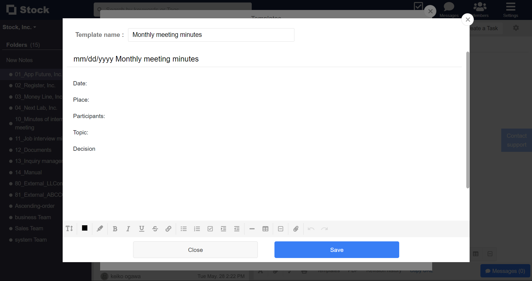Insert a table into template
532x281 pixels.
point(265,229)
